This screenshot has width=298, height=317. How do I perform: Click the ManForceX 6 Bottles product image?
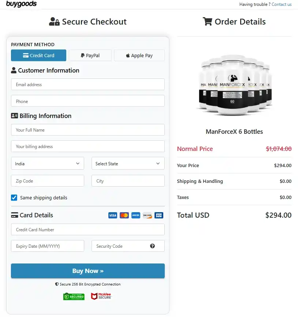pyautogui.click(x=234, y=85)
